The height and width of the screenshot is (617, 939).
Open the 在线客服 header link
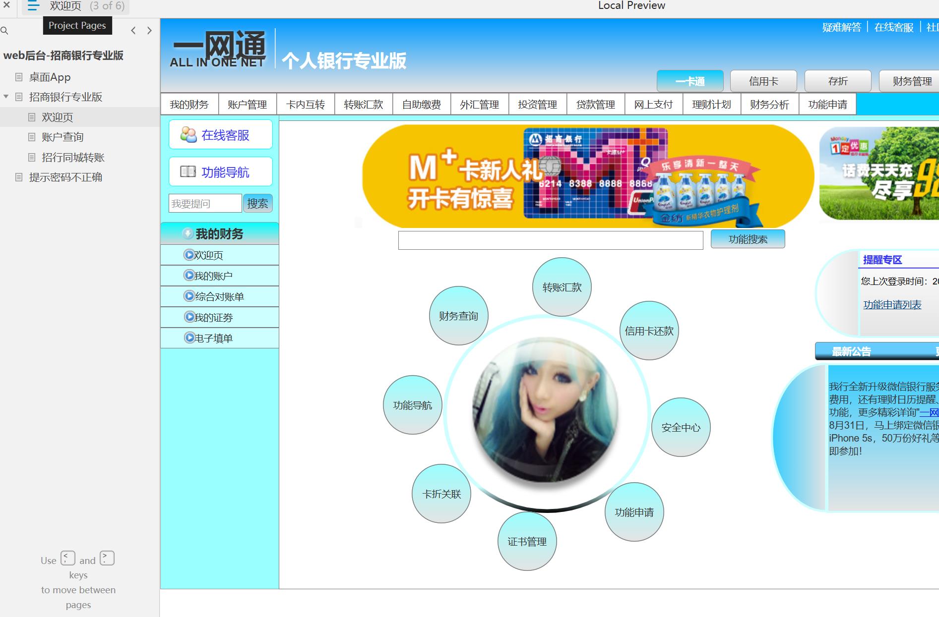click(894, 27)
